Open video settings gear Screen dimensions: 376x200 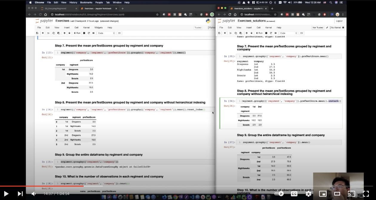click(309, 194)
